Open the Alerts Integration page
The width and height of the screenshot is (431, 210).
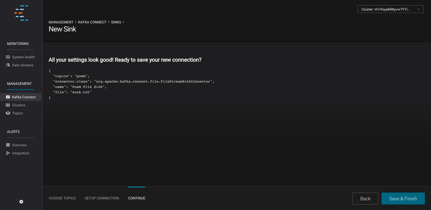(x=21, y=153)
